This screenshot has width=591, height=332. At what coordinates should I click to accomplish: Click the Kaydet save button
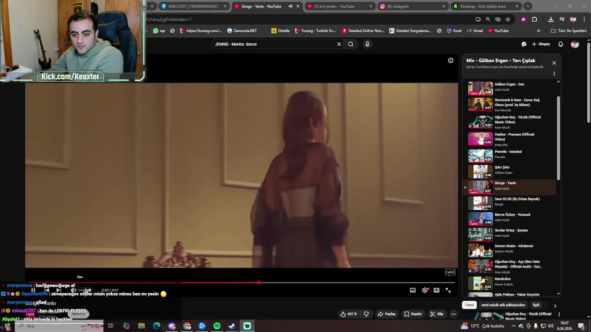(413, 314)
